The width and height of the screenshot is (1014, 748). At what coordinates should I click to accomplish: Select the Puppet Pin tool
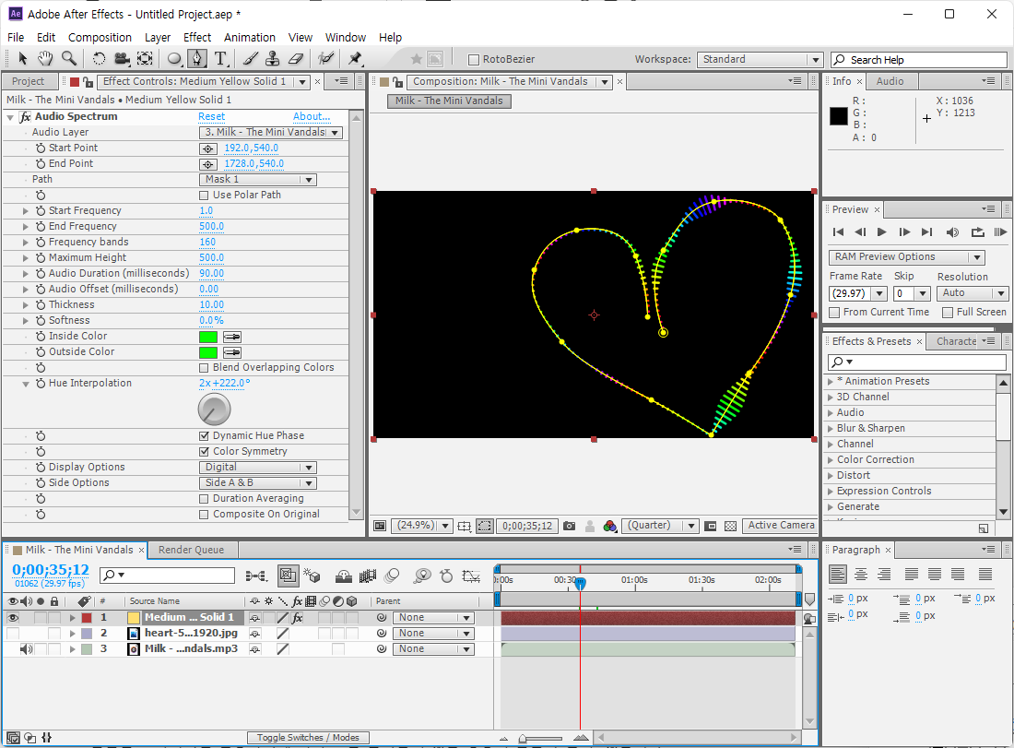(355, 59)
